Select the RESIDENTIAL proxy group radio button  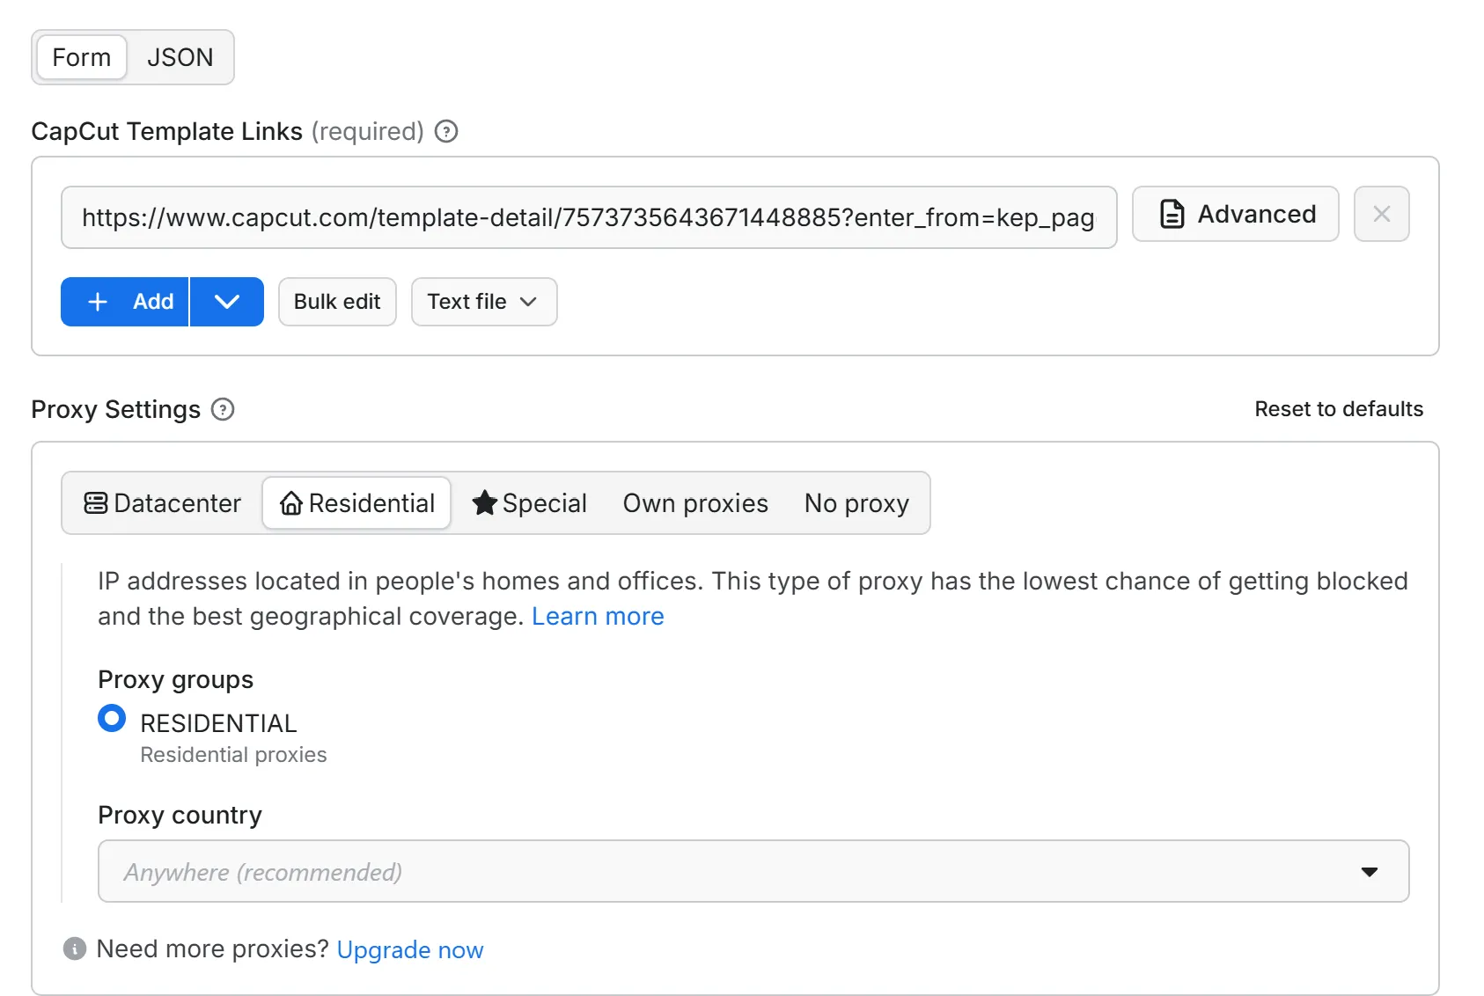point(112,719)
